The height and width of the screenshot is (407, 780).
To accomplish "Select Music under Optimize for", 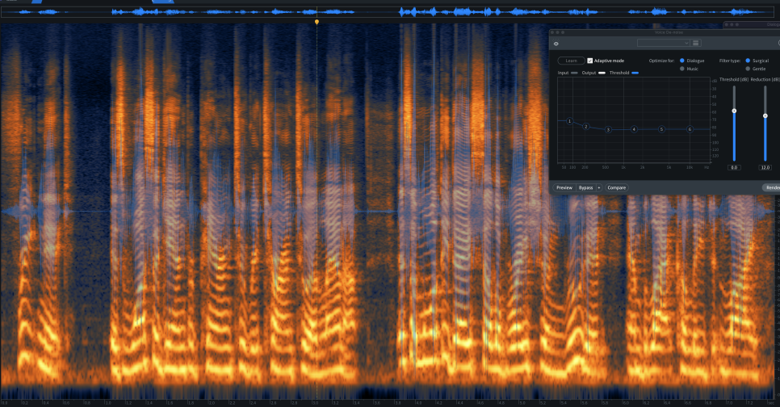I will tap(682, 69).
